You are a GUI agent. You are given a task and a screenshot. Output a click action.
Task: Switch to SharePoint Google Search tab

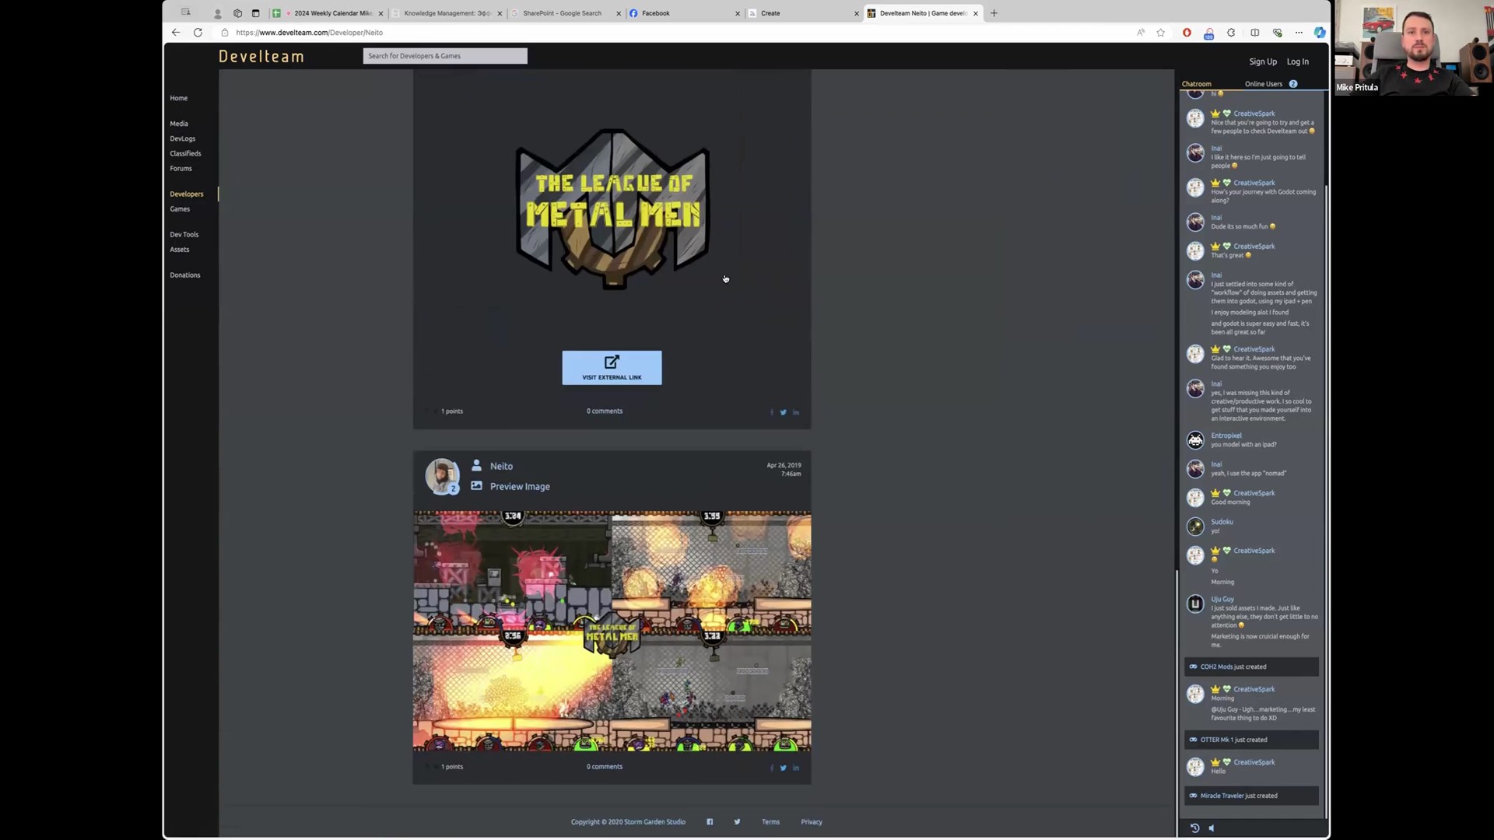(566, 13)
